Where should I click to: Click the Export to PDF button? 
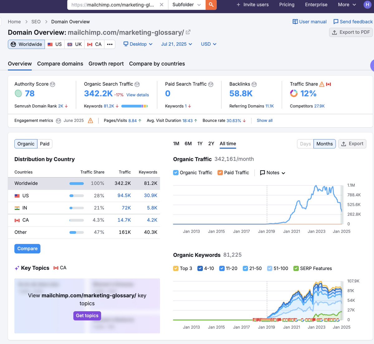(351, 32)
